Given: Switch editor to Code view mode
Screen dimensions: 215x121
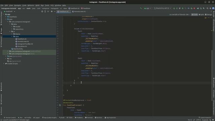Looking at the screenshot, I should [195, 14].
